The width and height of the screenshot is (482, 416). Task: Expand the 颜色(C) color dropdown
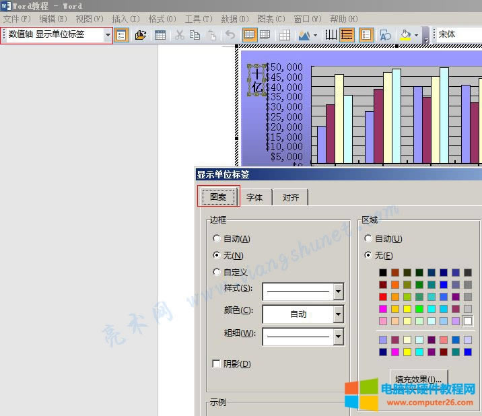point(338,314)
